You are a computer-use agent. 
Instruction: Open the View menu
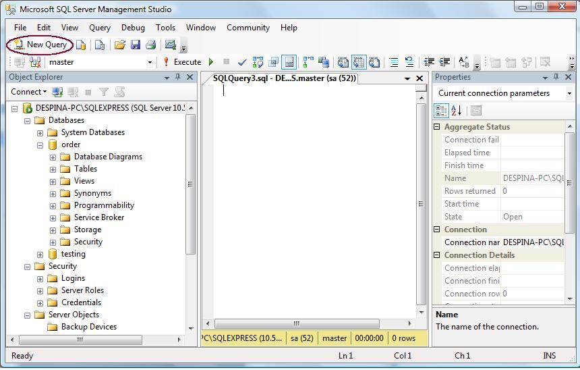(69, 28)
